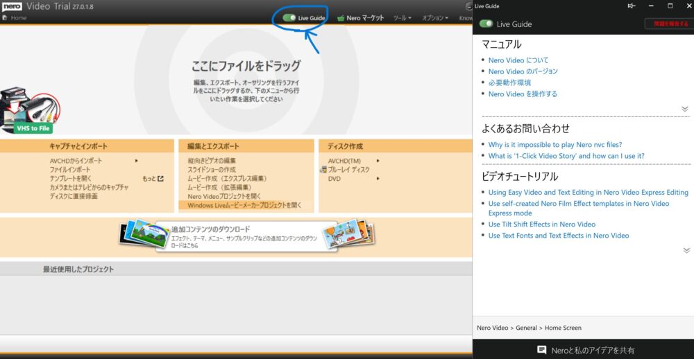Click the ここにファイルをドラッグ drop area heading

246,67
